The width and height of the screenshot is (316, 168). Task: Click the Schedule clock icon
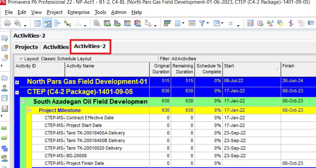point(260,23)
